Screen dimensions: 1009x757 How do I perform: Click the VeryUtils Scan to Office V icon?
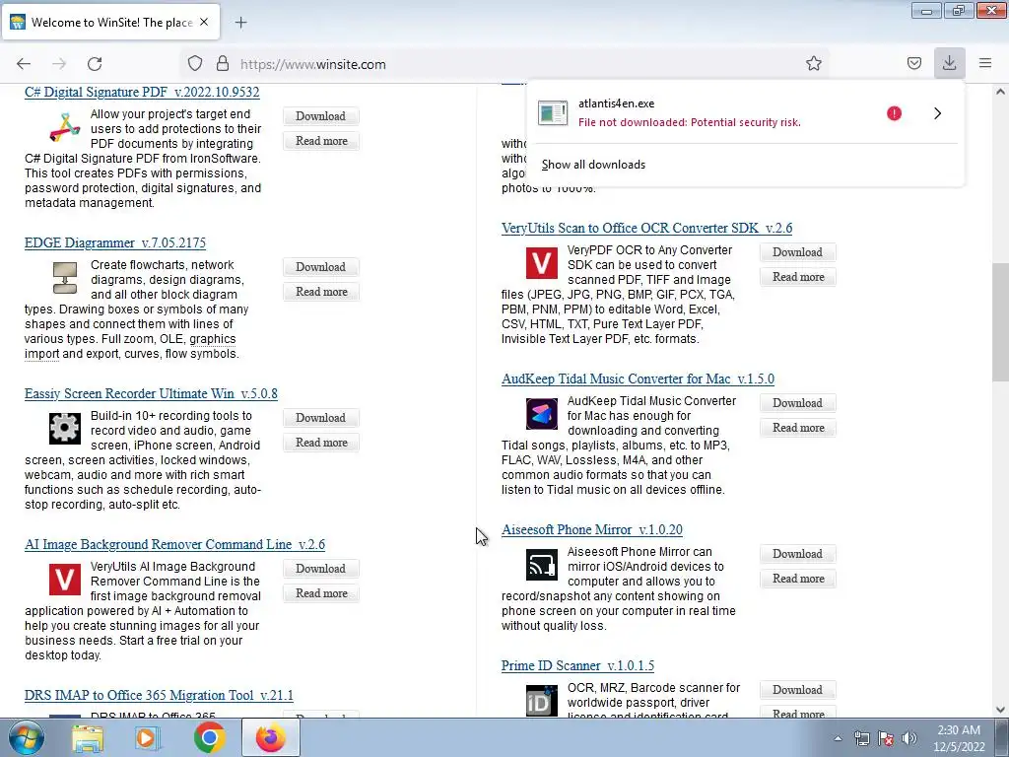coord(542,262)
